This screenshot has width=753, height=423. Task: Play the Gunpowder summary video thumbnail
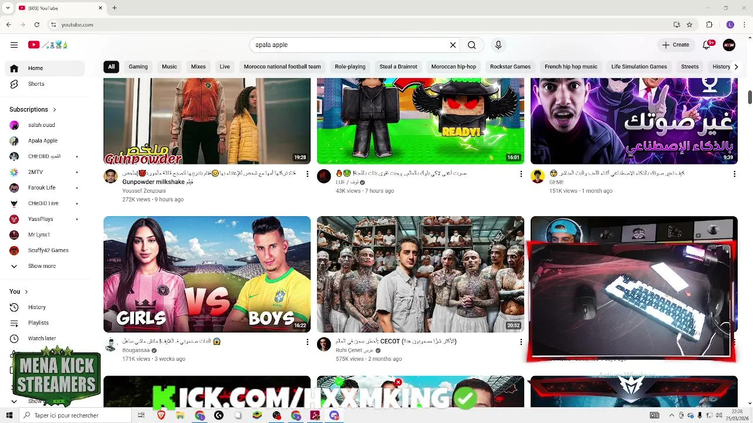[207, 121]
